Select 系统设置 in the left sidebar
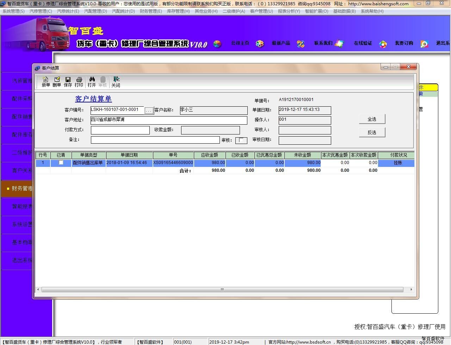This screenshot has width=451, height=345. pos(17,225)
